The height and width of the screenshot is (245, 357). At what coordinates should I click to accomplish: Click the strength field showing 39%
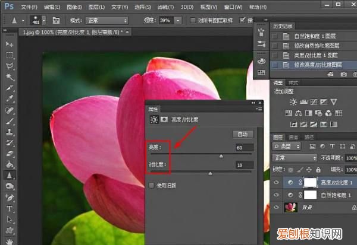(167, 21)
